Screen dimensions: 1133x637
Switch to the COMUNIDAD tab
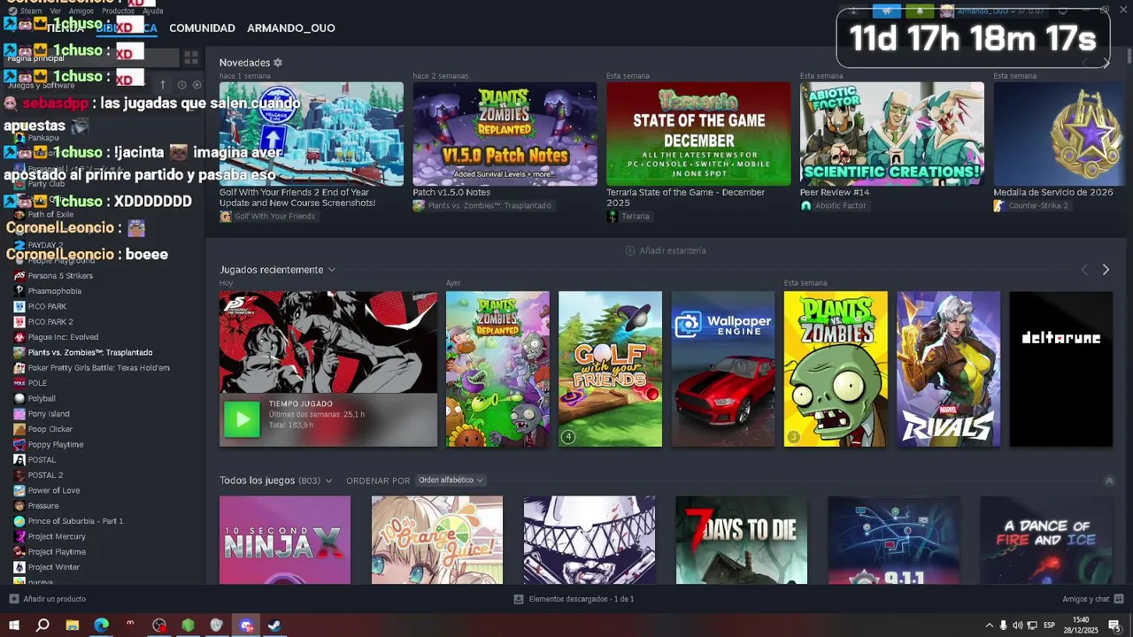(202, 27)
